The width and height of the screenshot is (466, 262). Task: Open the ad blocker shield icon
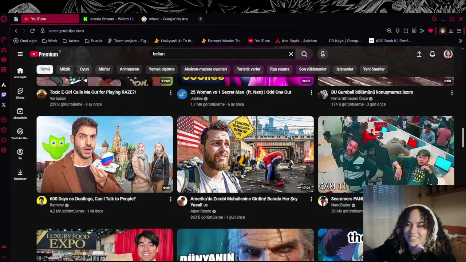pyautogui.click(x=414, y=31)
